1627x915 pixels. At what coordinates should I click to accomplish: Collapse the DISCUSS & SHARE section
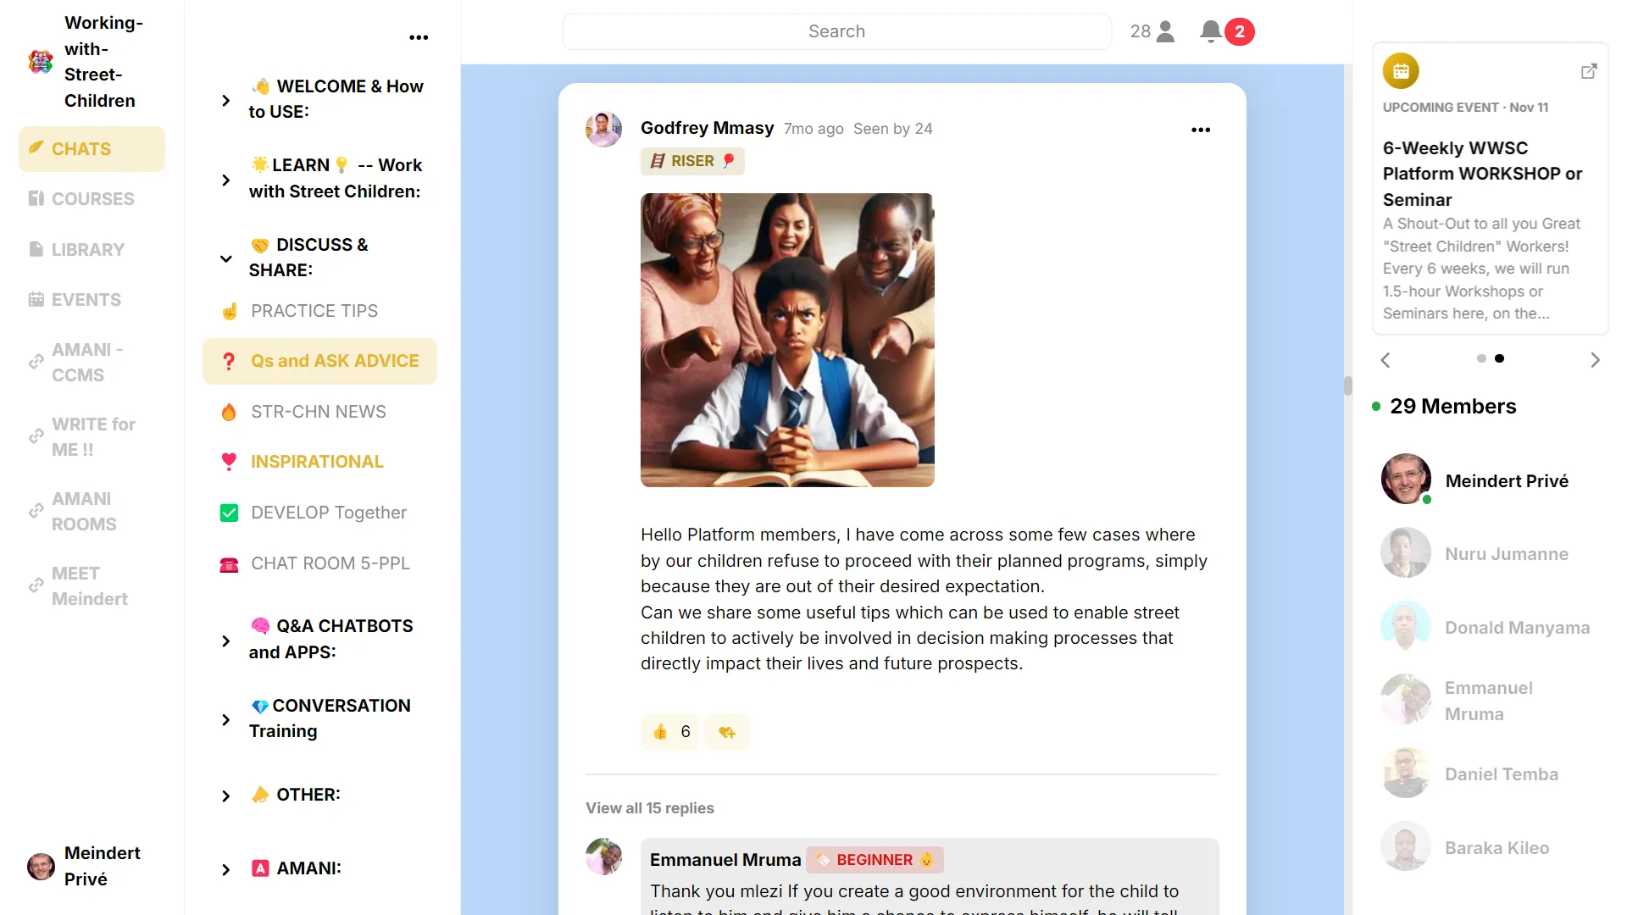pyautogui.click(x=225, y=258)
